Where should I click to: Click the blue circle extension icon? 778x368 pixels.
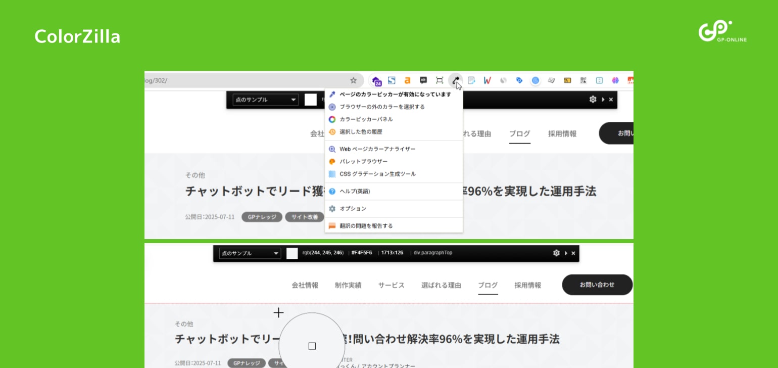[x=536, y=80]
